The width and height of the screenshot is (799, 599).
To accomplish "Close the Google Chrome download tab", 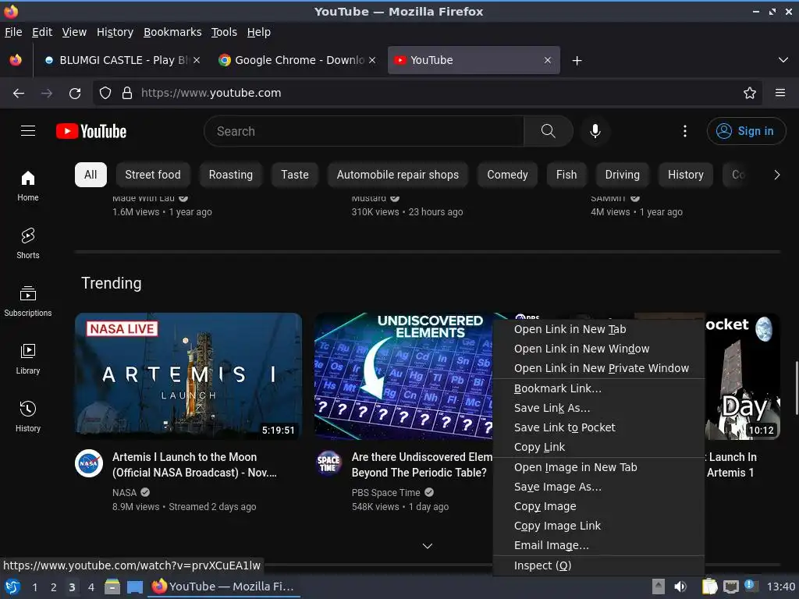I will pyautogui.click(x=372, y=60).
